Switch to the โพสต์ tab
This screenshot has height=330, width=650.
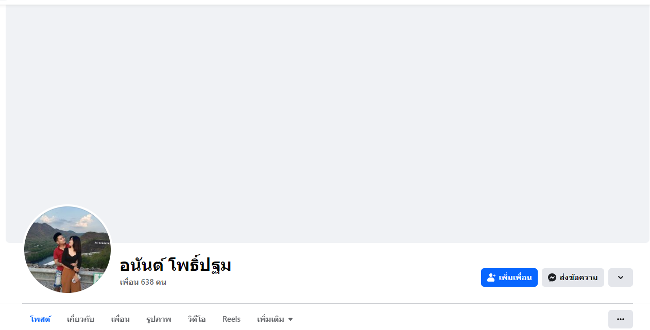tap(40, 319)
